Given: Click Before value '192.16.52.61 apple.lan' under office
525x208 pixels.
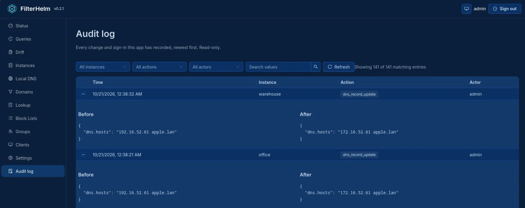Looking at the screenshot, I should pos(146,193).
